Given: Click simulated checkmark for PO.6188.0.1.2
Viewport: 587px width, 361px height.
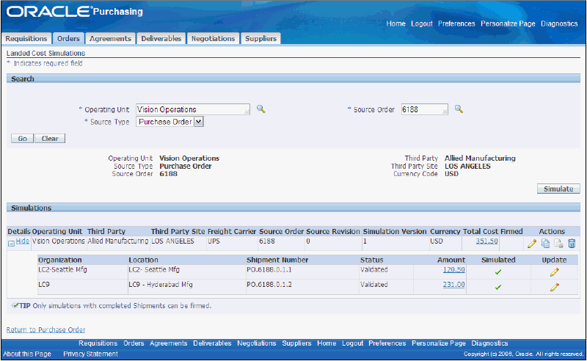Looking at the screenshot, I should pos(498,287).
